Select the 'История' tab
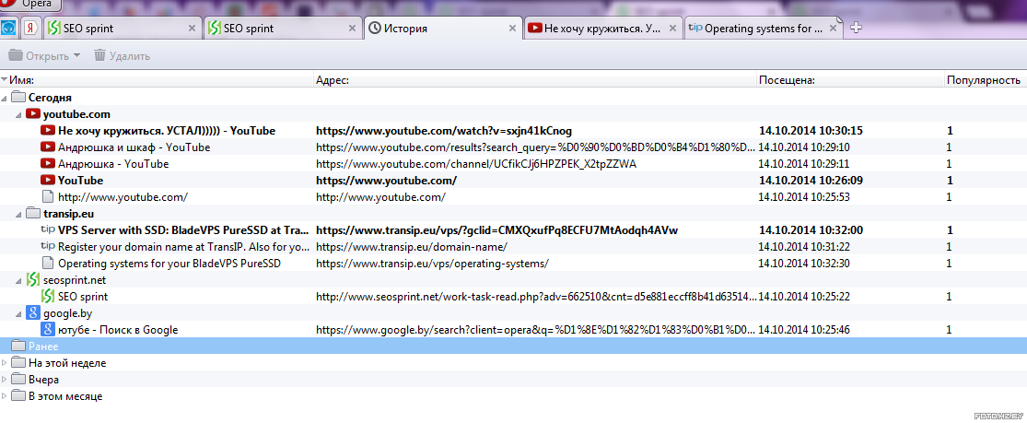 (443, 29)
